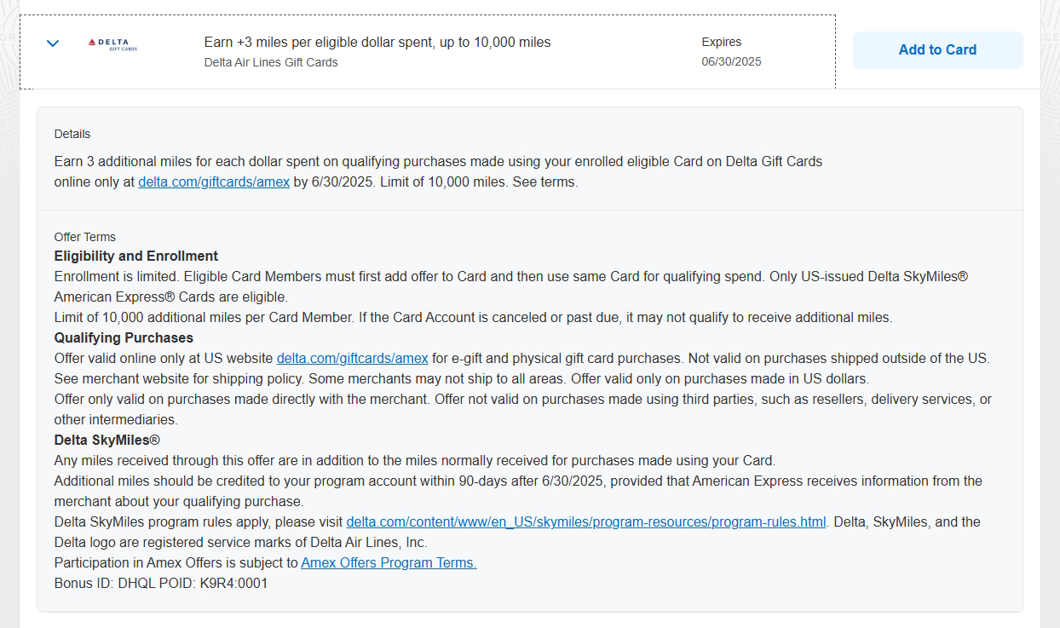Click the 'Delta SkyMiles®' bold heading
1060x628 pixels.
click(107, 440)
